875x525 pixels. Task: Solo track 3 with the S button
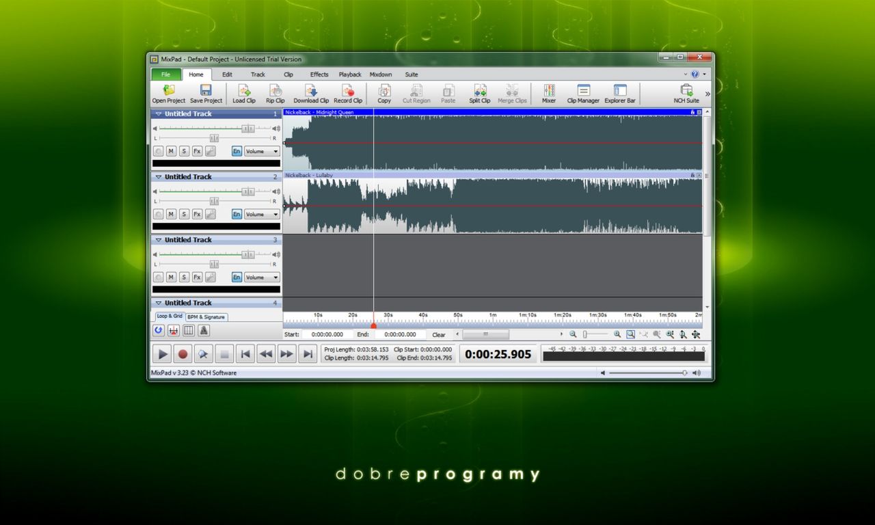coord(184,277)
